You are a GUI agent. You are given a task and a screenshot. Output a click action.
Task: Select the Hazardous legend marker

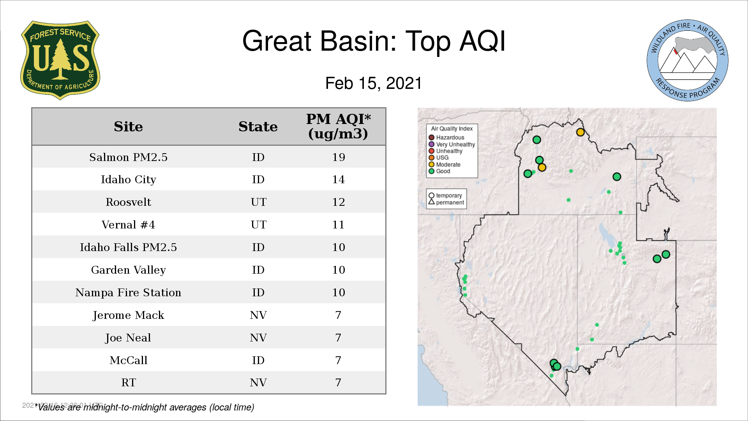click(x=431, y=138)
